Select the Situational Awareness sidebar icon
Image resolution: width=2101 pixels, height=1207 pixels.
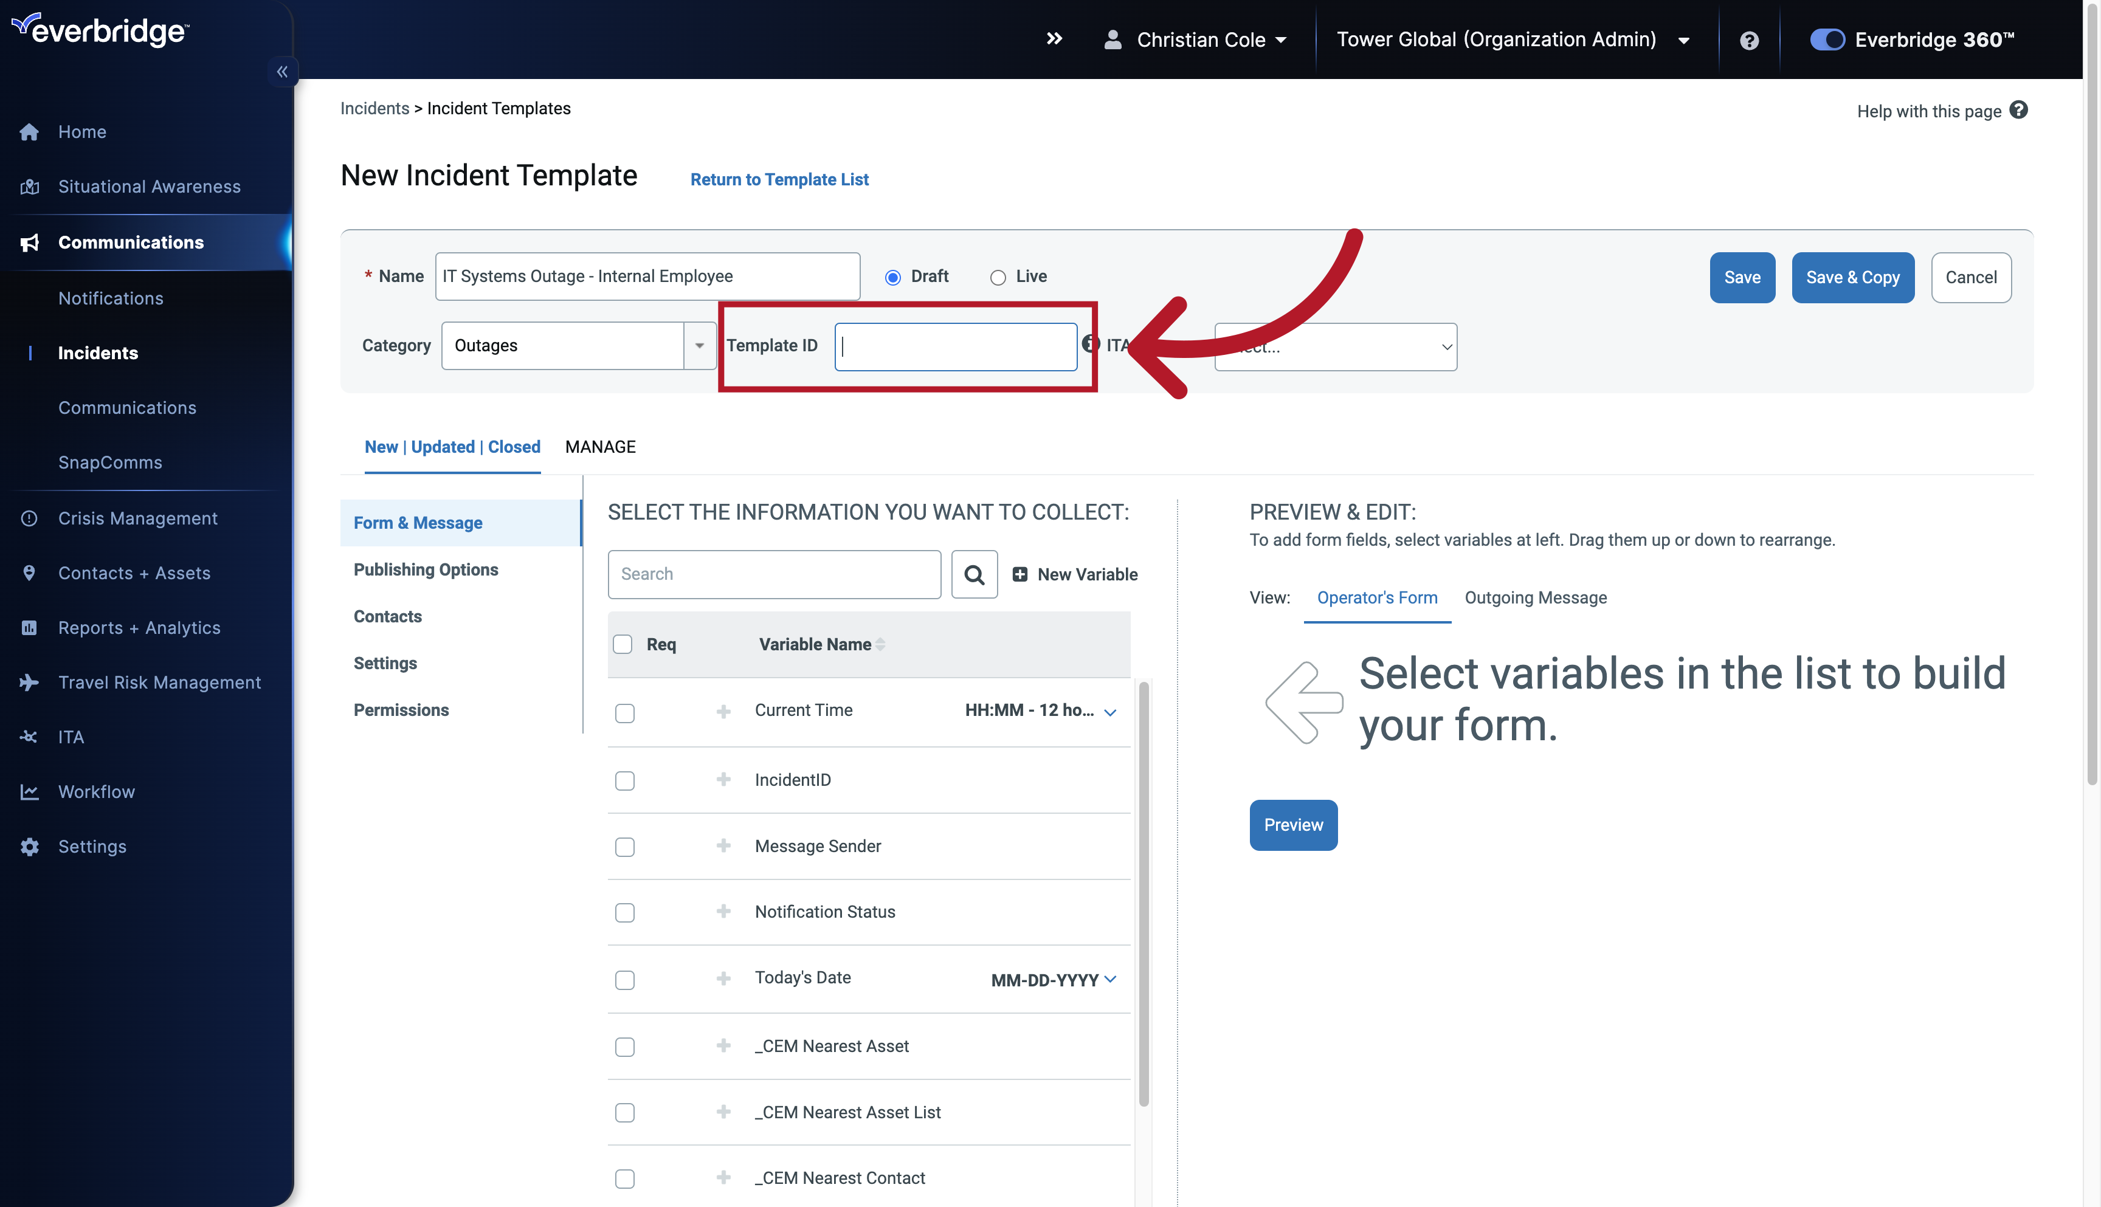point(29,187)
